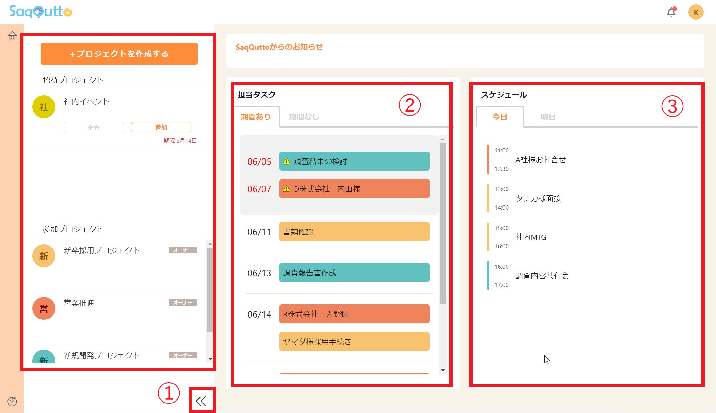Screen dimensions: 716x413
Task: Open the user avatar K menu
Action: coord(696,12)
